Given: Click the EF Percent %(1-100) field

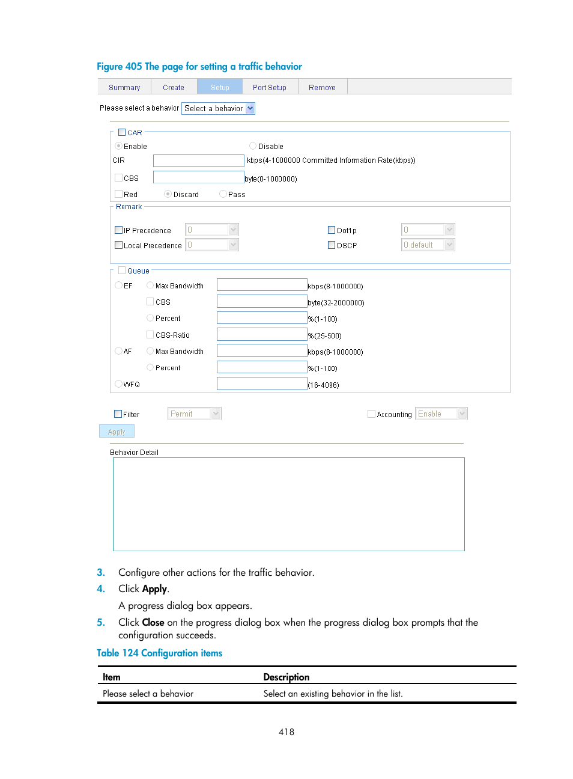Looking at the screenshot, I should [x=262, y=318].
